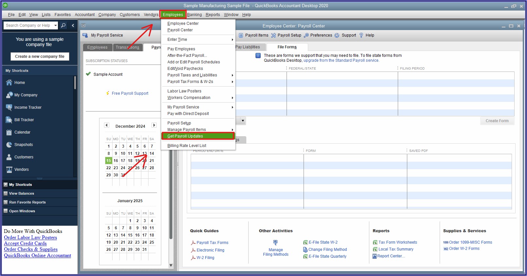Collapse the left sidebar with the arrow
This screenshot has height=276, width=527.
pyautogui.click(x=73, y=25)
